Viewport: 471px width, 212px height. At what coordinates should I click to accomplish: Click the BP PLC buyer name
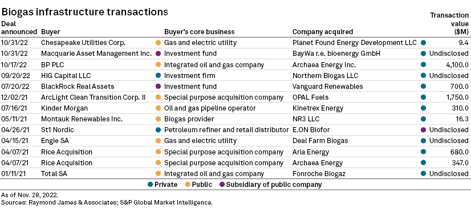[x=52, y=65]
